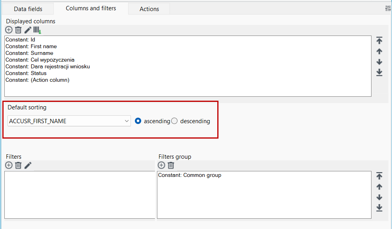
Task: Edit the selected filter with pencil
Action: [28, 165]
